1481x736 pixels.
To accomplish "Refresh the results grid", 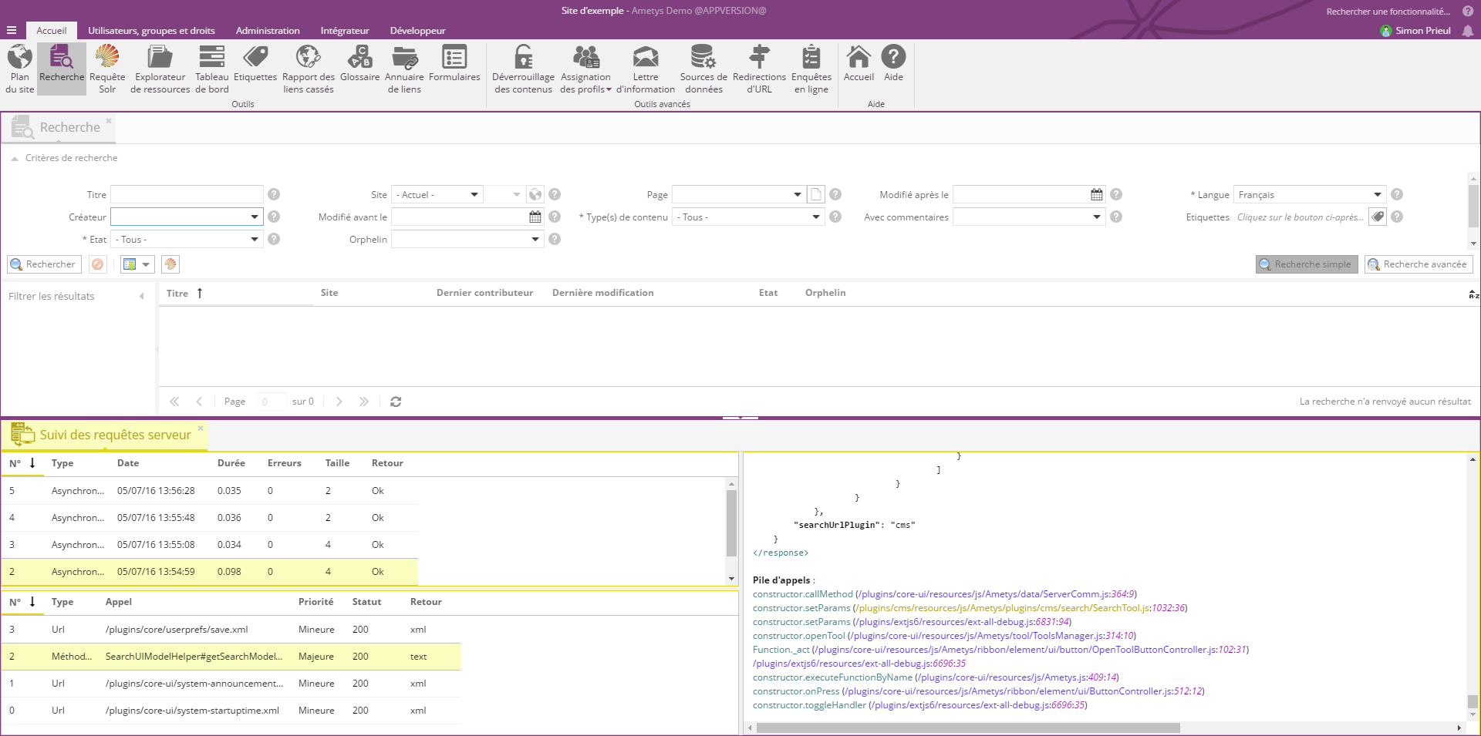I will pyautogui.click(x=396, y=402).
